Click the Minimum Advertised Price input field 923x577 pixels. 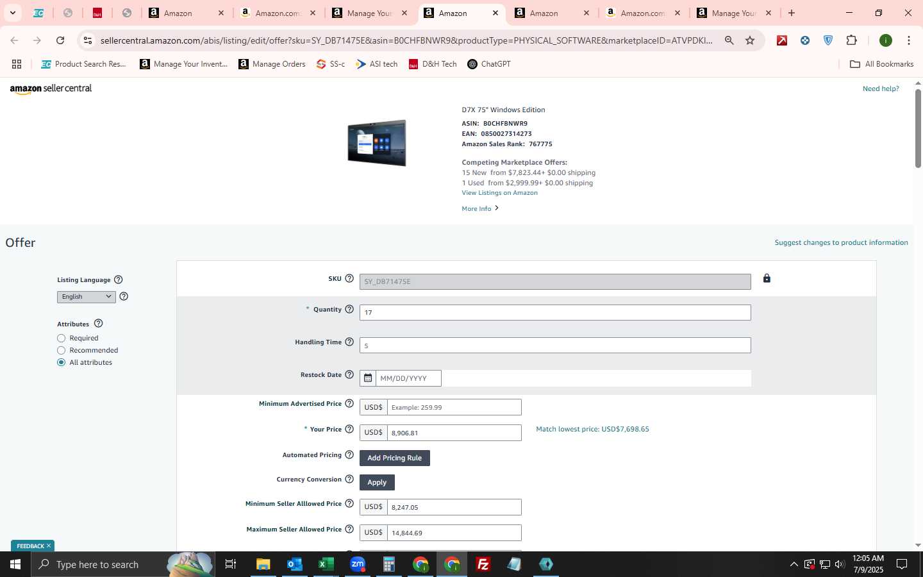[x=454, y=407]
